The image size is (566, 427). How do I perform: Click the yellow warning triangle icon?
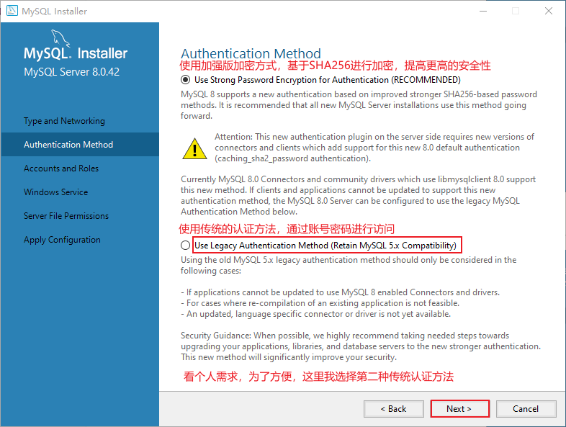point(194,148)
